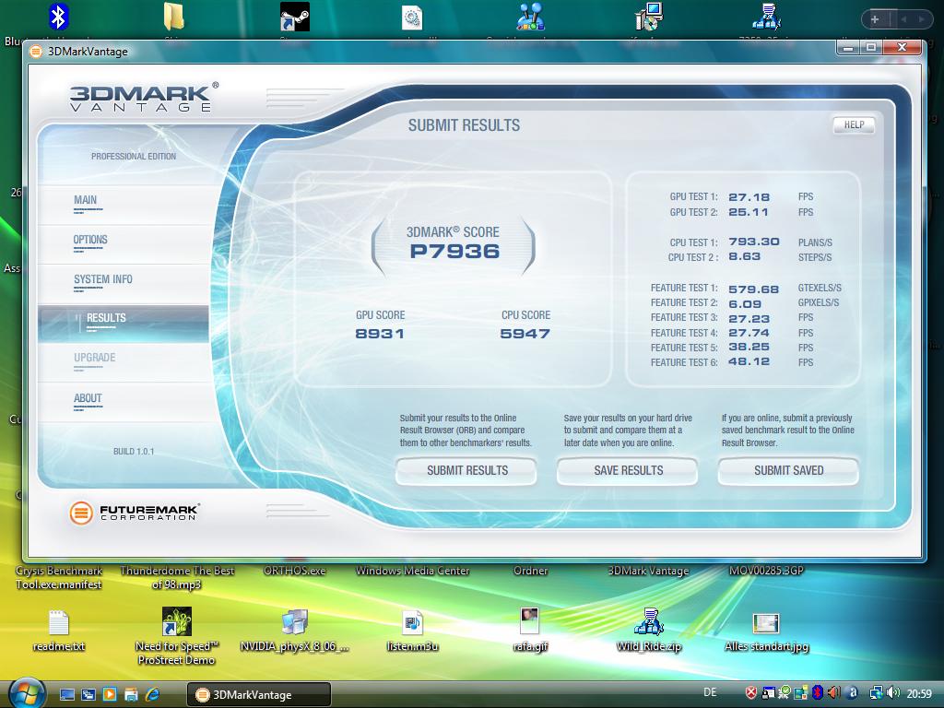Select the 3DMark Vantage desktop label
The height and width of the screenshot is (708, 944).
(648, 571)
